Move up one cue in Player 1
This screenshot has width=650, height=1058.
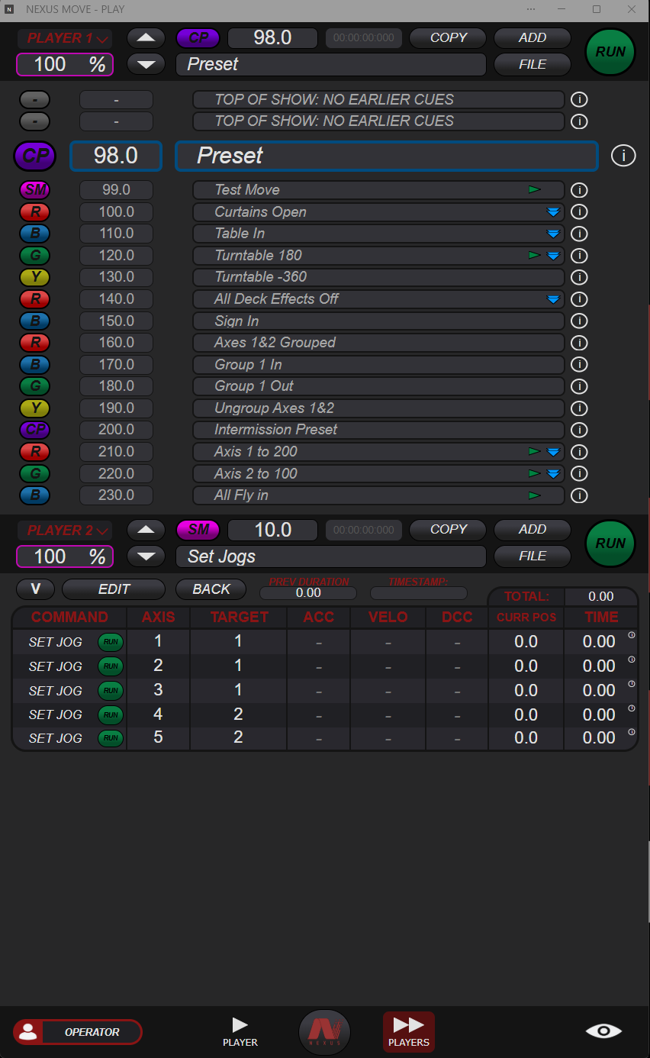146,38
